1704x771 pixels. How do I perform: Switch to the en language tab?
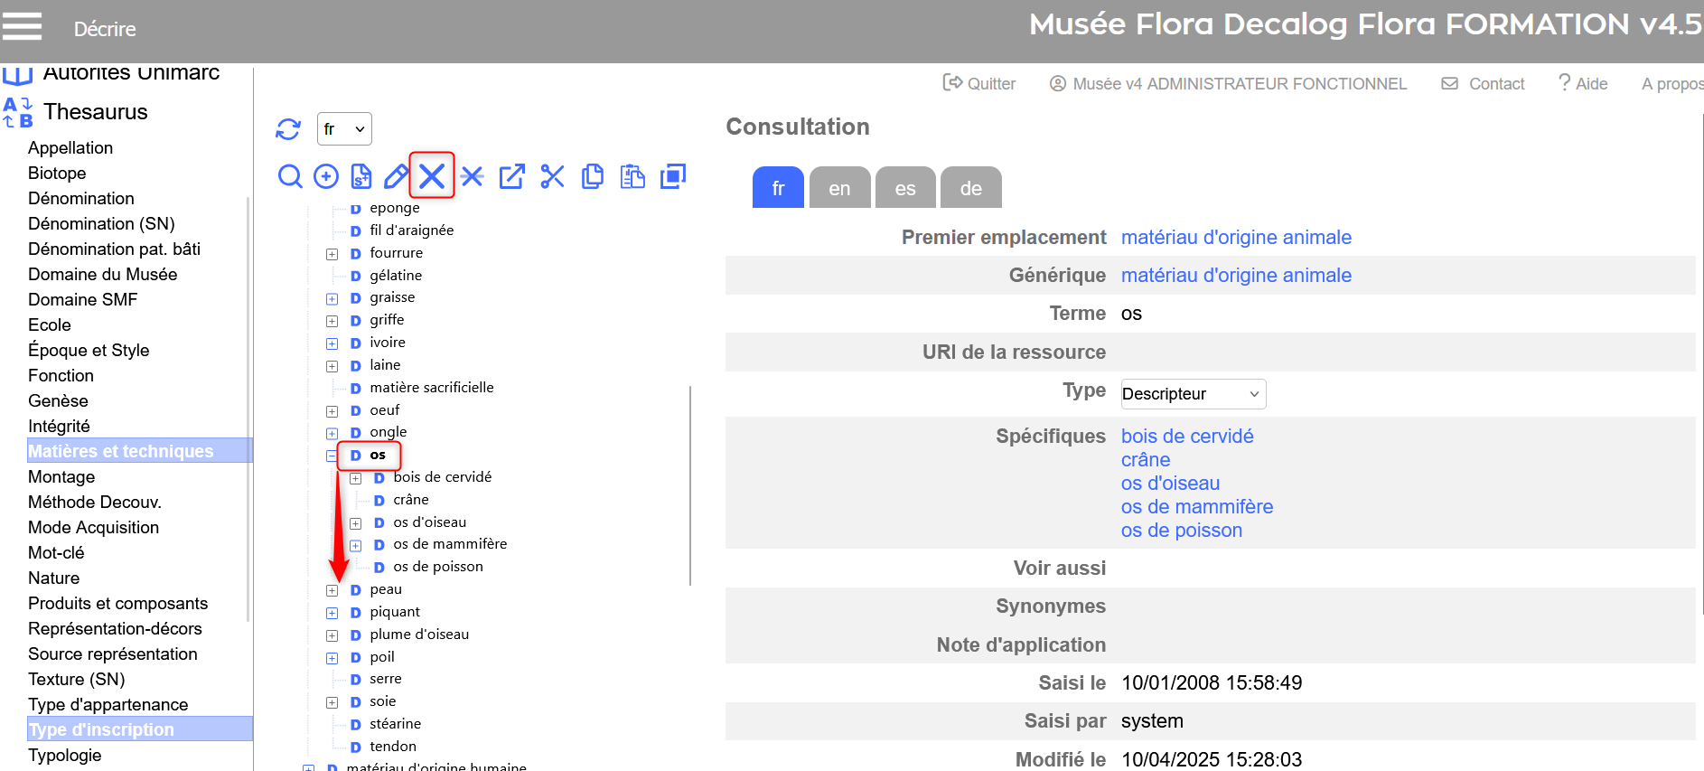click(839, 188)
